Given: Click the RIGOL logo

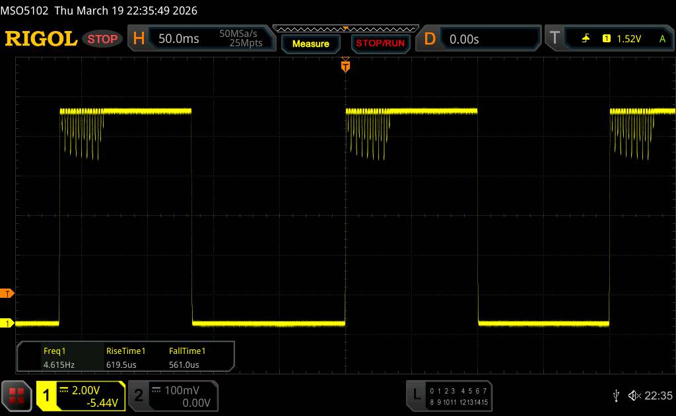Looking at the screenshot, I should pyautogui.click(x=41, y=39).
